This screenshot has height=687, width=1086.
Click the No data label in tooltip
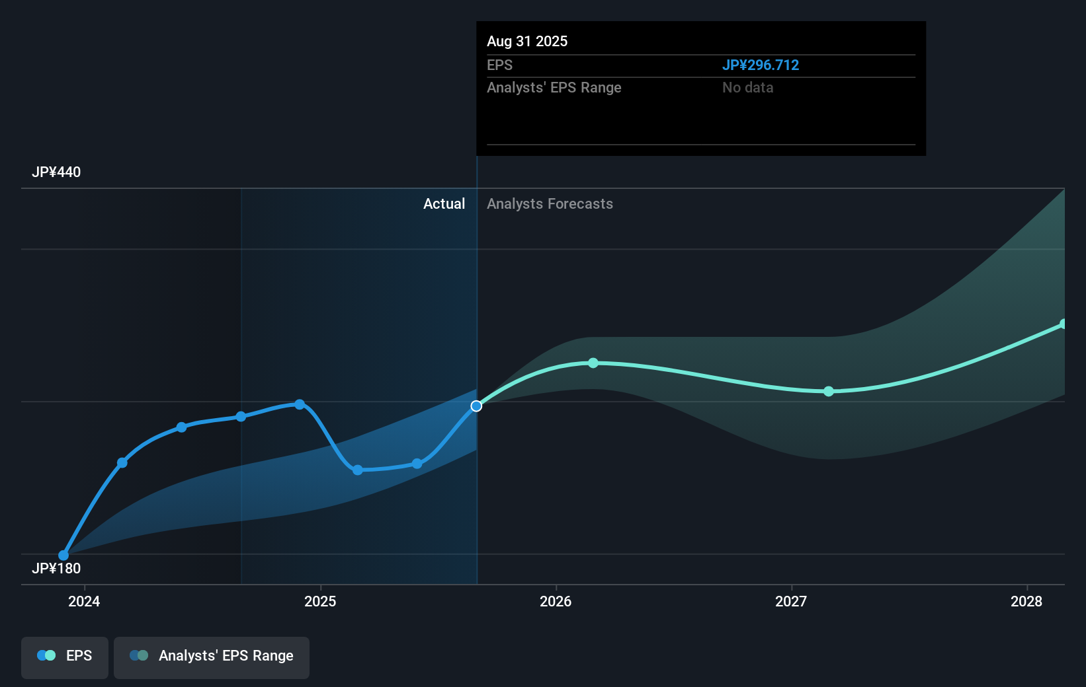[747, 87]
